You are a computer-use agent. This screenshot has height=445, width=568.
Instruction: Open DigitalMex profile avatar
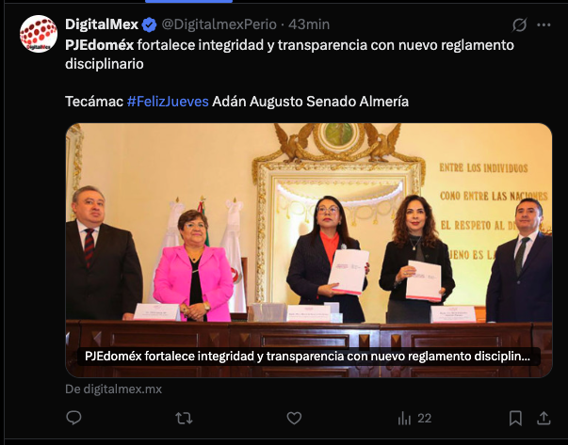coord(39,34)
